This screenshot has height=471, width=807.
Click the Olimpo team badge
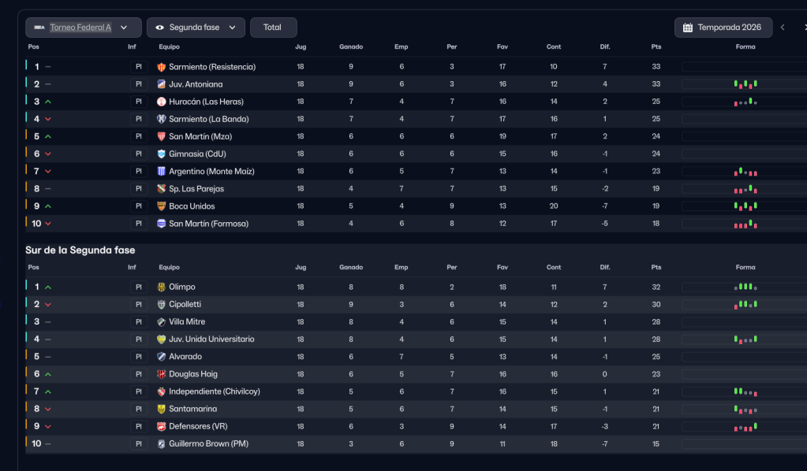162,287
